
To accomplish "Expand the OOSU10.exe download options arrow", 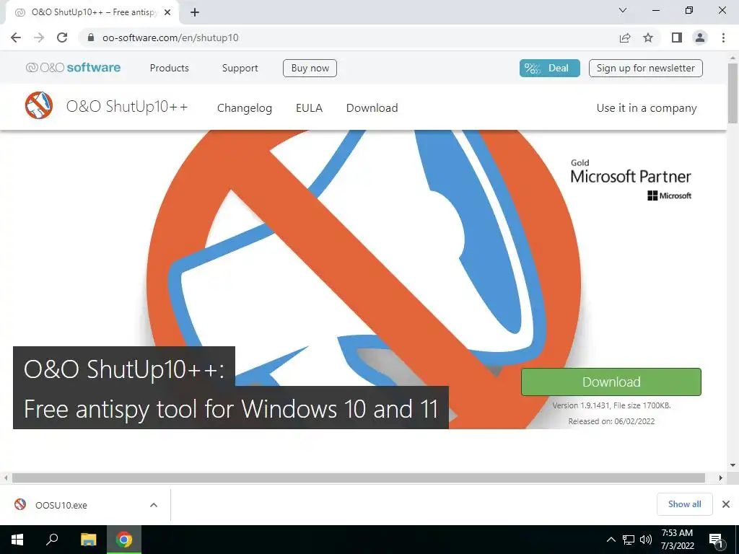I will coord(154,505).
